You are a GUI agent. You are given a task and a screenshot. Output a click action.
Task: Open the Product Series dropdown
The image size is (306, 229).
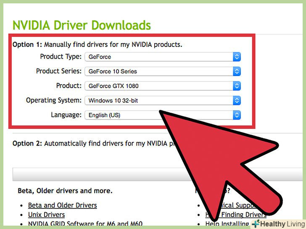click(163, 71)
